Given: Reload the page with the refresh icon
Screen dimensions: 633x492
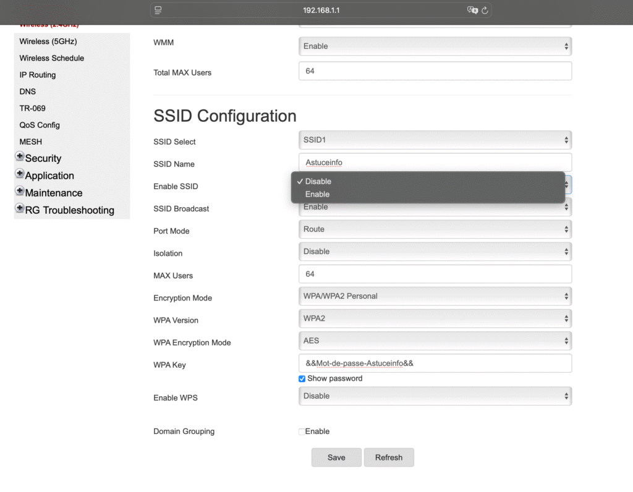Looking at the screenshot, I should [485, 11].
